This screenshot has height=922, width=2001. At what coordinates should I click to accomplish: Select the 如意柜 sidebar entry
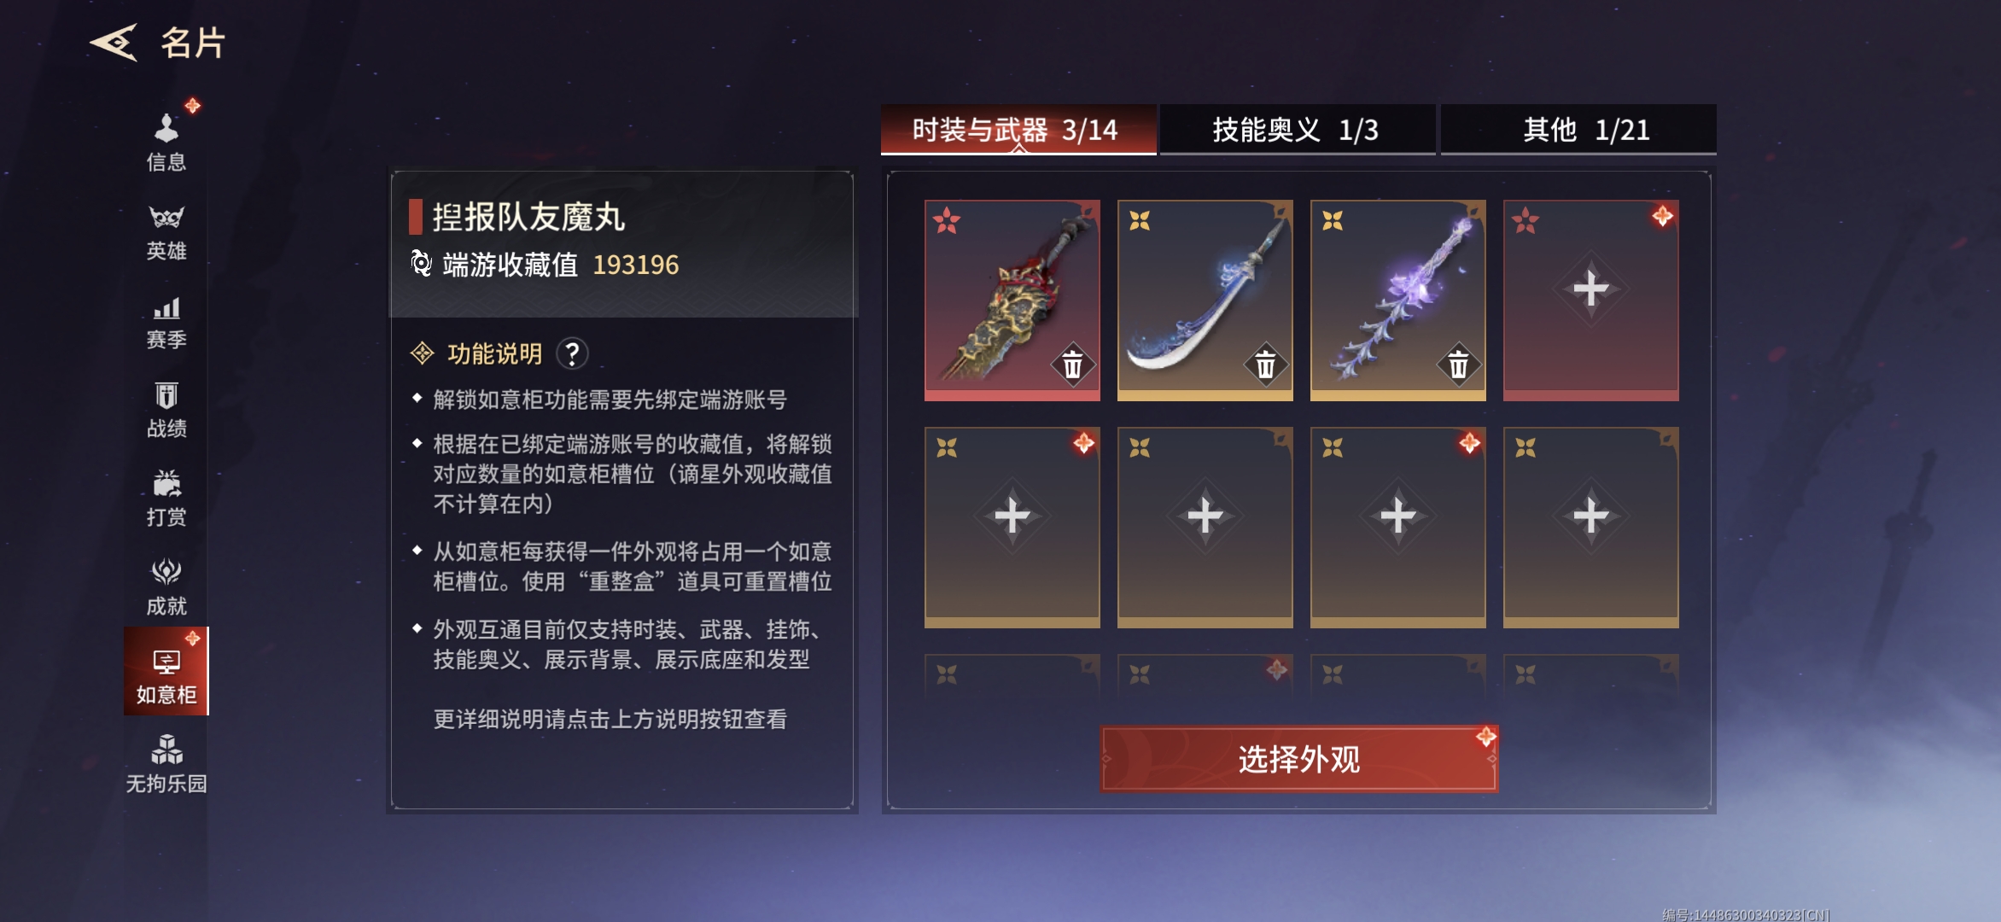(x=166, y=671)
